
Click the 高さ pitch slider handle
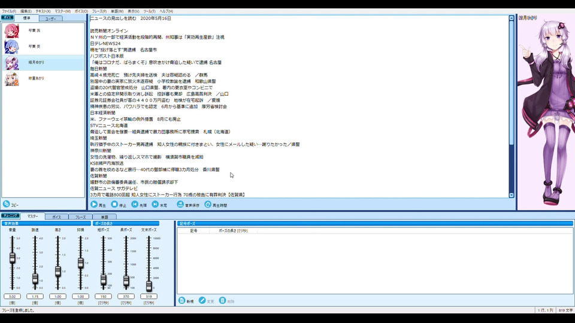pos(57,272)
